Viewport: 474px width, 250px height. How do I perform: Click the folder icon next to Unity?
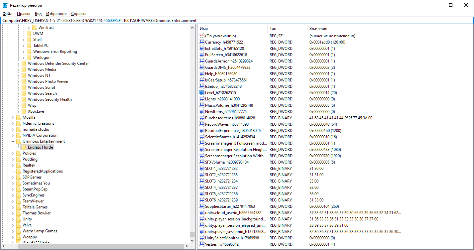pos(18,219)
